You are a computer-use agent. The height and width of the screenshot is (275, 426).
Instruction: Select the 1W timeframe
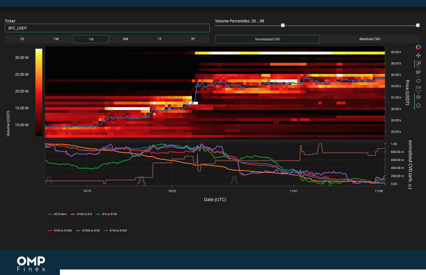56,39
